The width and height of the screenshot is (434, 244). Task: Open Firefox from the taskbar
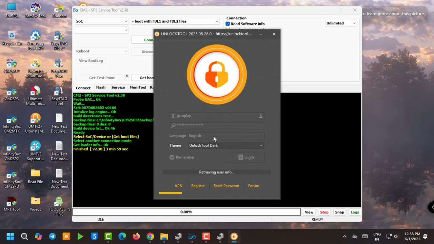pos(136,237)
